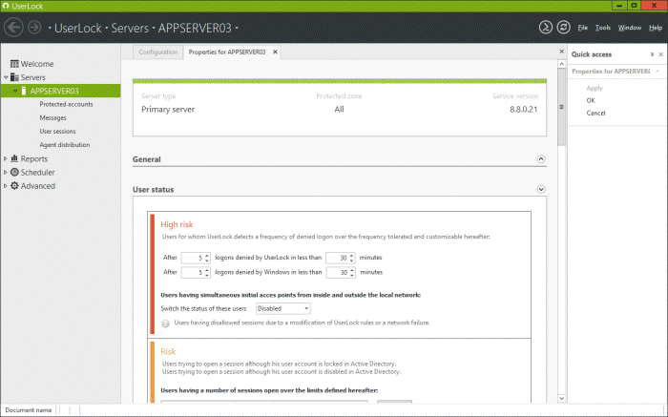The width and height of the screenshot is (668, 417).
Task: Click UserLock denied minutes field
Action: point(337,258)
